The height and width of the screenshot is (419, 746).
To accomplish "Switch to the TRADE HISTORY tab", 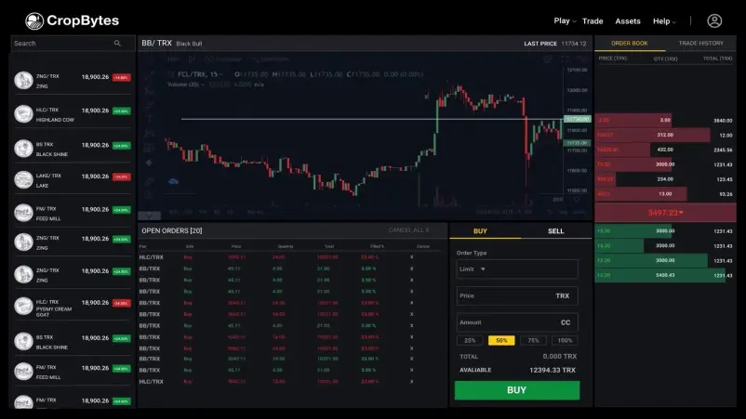I will click(x=700, y=44).
